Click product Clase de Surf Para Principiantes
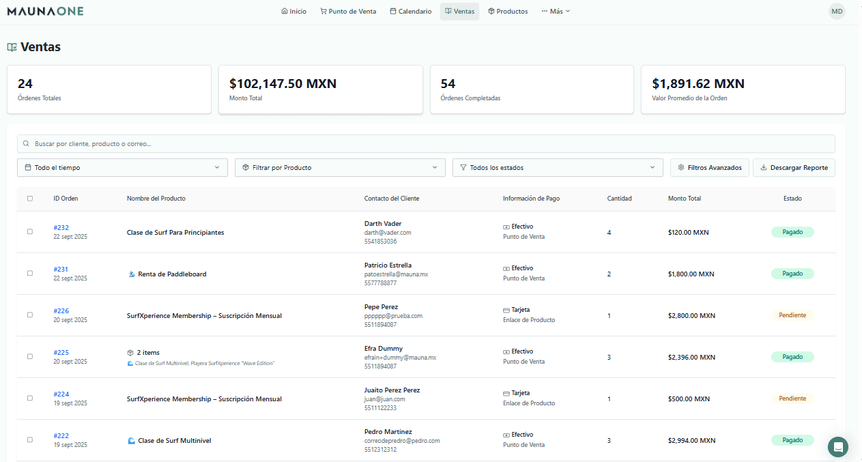This screenshot has width=862, height=462. [175, 233]
